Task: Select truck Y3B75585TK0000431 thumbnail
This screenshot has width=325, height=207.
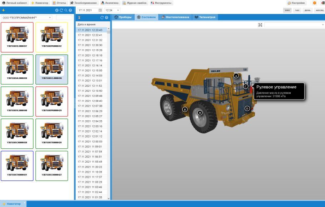Action: [17, 166]
